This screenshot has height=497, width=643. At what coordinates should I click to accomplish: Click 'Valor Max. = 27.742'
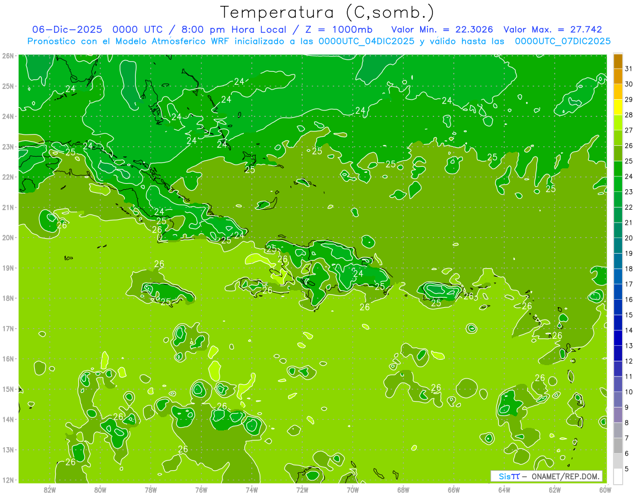tap(553, 29)
